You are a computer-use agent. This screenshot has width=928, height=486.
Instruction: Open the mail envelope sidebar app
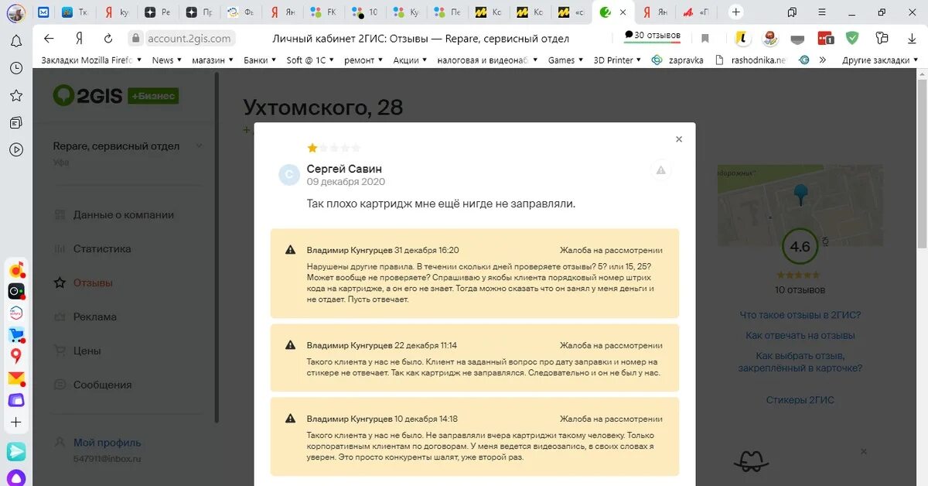(16, 378)
